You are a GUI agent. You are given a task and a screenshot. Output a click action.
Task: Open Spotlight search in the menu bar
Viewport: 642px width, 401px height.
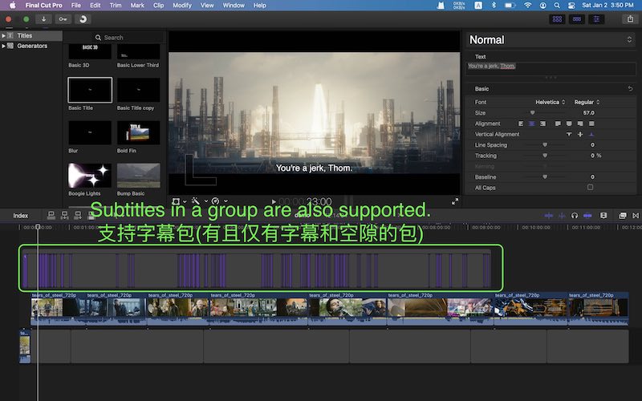tap(557, 6)
